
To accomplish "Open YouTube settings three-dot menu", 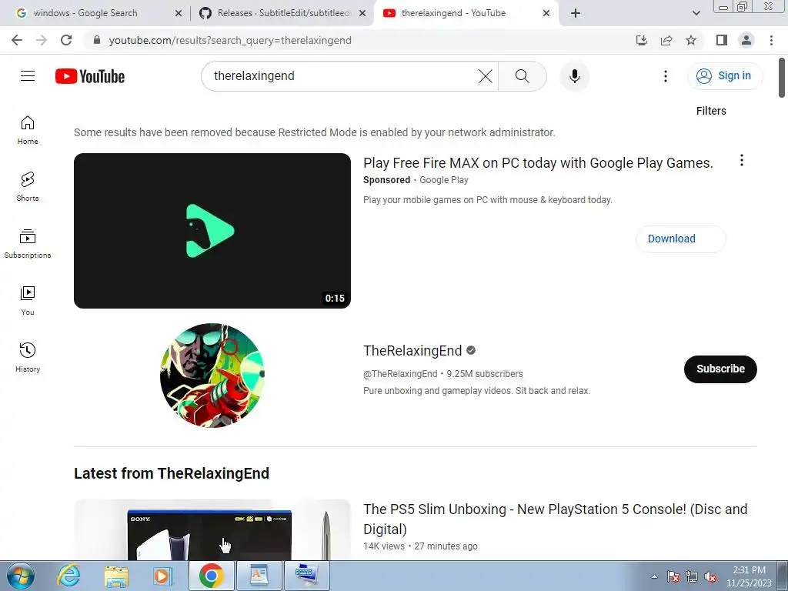I will [666, 76].
